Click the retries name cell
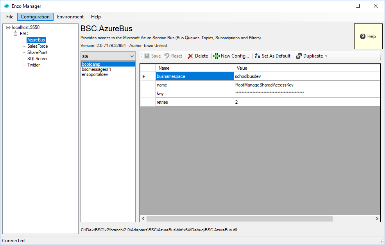 click(195, 102)
